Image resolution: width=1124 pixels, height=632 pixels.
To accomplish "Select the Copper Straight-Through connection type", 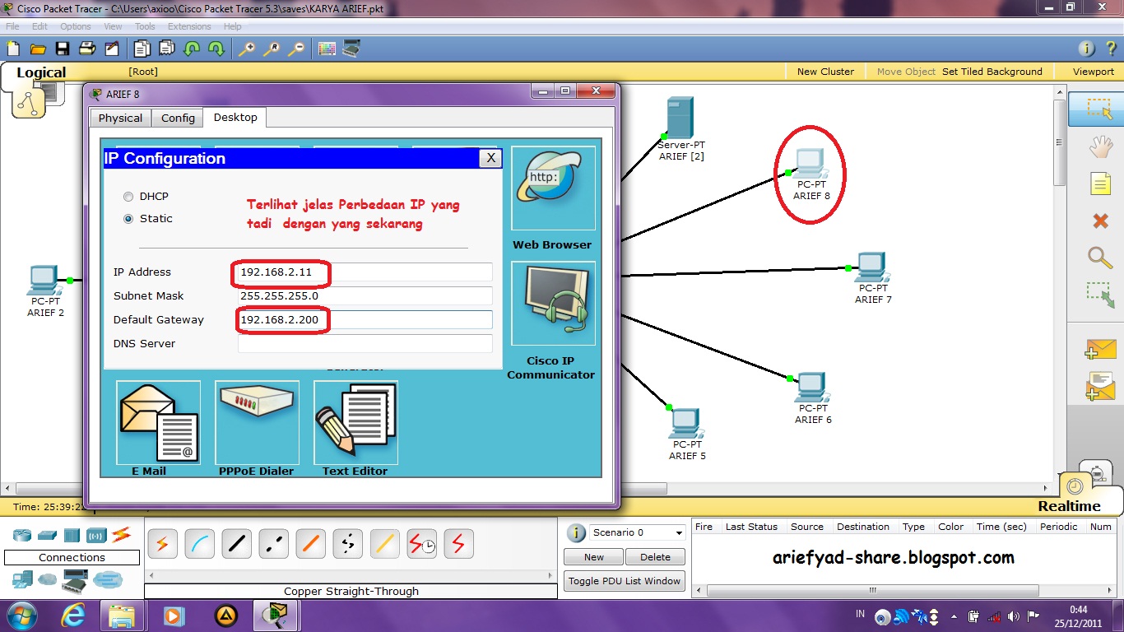I will pyautogui.click(x=236, y=543).
